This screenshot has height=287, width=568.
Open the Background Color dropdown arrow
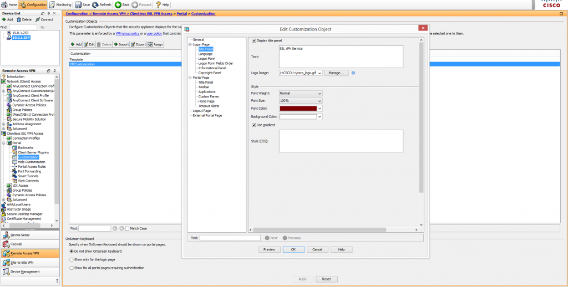pos(319,117)
